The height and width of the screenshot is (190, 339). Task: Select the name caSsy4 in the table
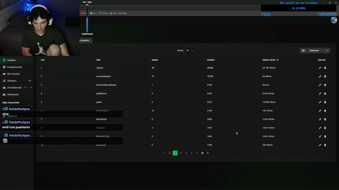[x=100, y=68]
